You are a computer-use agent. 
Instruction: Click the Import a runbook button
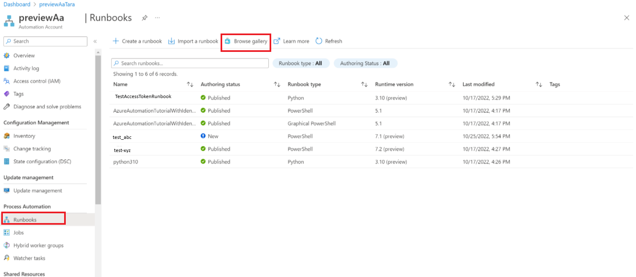point(193,41)
